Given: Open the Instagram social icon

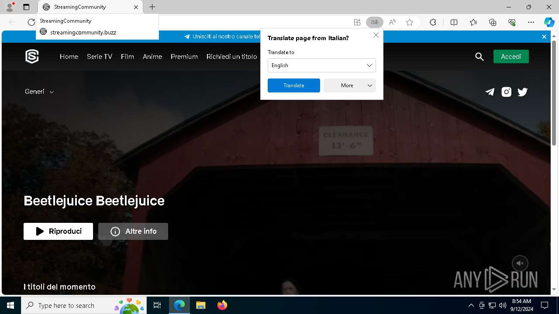Looking at the screenshot, I should click(x=506, y=92).
